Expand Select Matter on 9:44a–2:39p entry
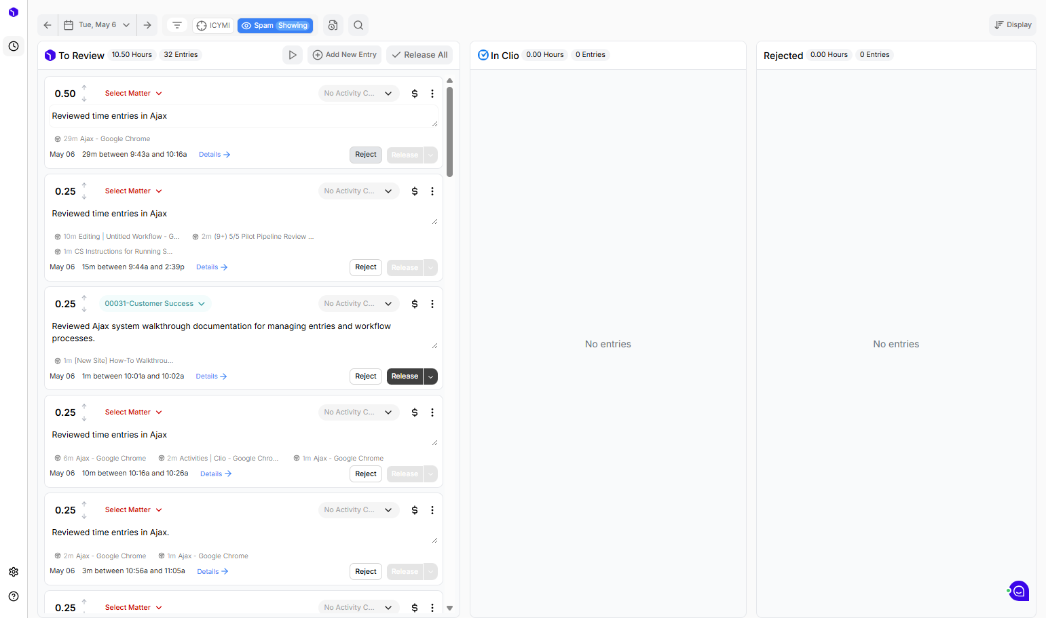The height and width of the screenshot is (618, 1046). point(133,191)
